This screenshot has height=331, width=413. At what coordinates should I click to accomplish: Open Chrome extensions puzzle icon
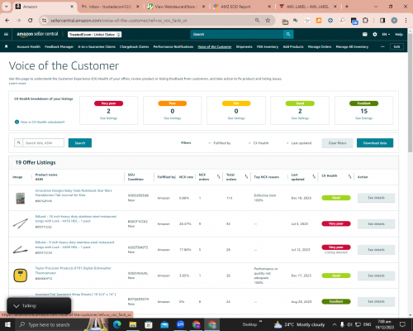(x=365, y=21)
